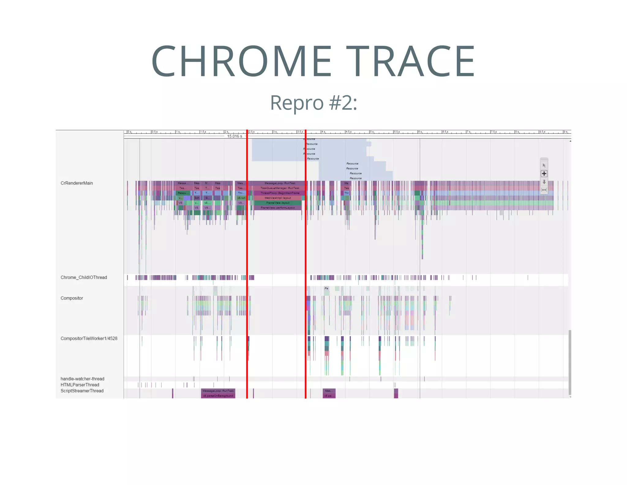Grab the mouse-mode toolbar drag handle
Image resolution: width=627 pixels, height=485 pixels.
click(x=544, y=159)
